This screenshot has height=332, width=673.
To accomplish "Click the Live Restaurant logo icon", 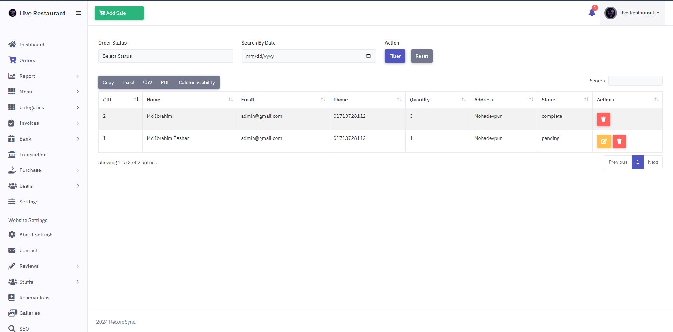I will coord(13,13).
